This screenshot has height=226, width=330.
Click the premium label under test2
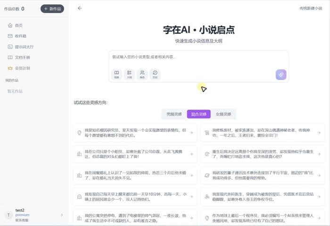coord(22,215)
